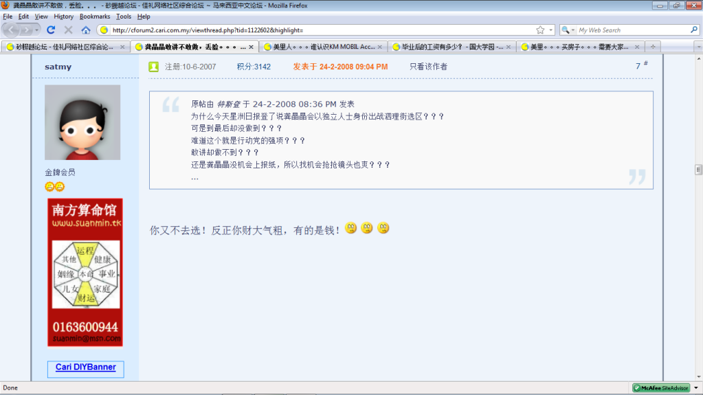Click the search magnifier icon in search box
The width and height of the screenshot is (703, 395).
point(693,30)
